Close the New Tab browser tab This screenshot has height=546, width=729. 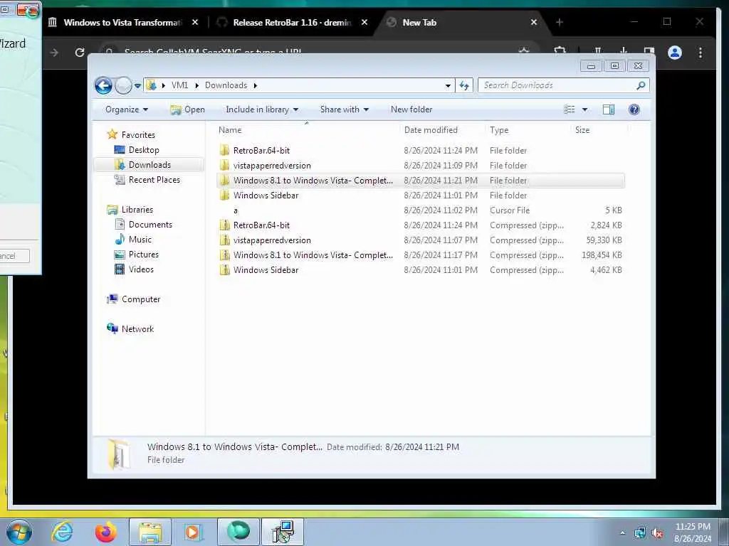(534, 22)
